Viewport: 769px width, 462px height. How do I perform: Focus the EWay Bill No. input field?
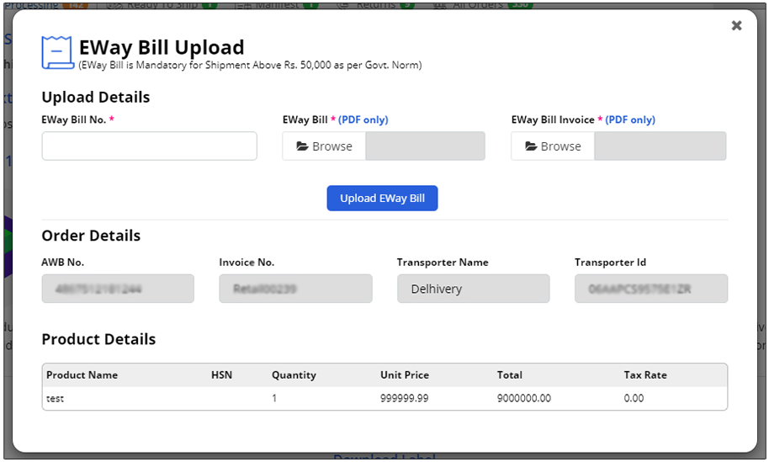click(x=150, y=146)
